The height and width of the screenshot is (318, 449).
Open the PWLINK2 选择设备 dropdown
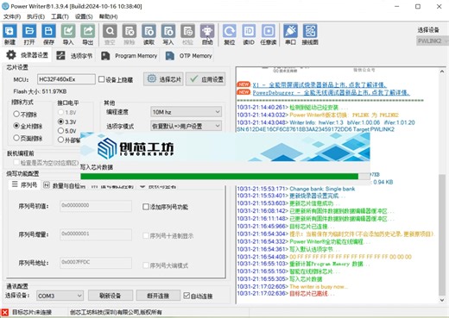(x=433, y=41)
